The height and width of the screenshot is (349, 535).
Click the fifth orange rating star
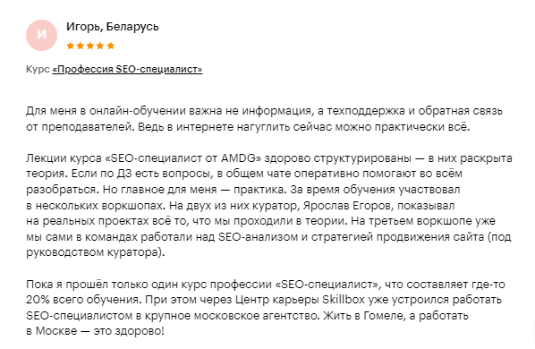click(x=111, y=46)
